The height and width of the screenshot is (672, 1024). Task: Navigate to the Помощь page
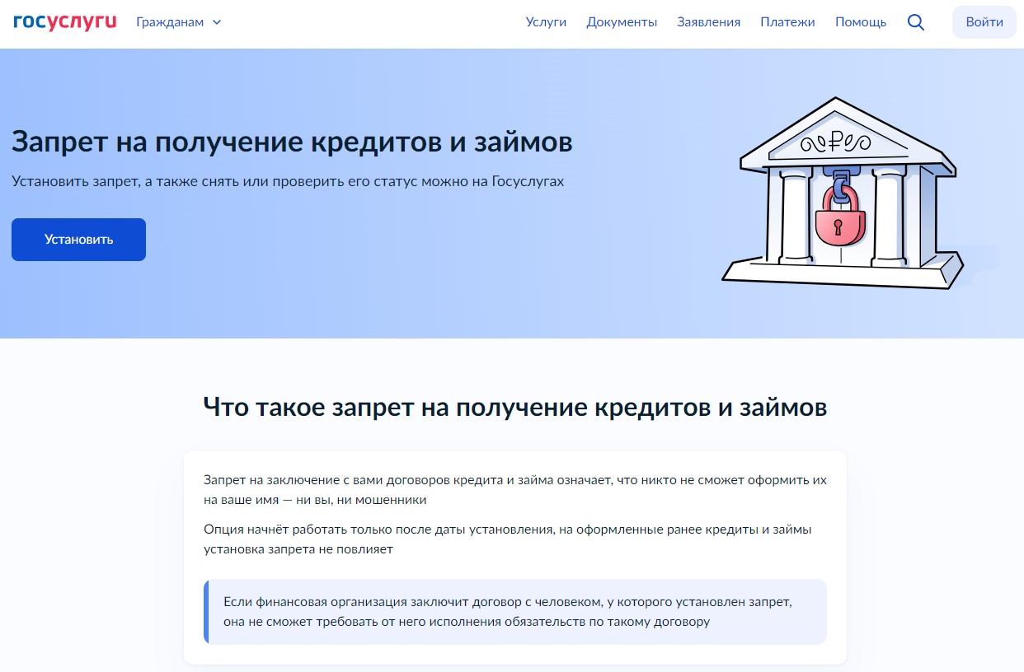(860, 22)
